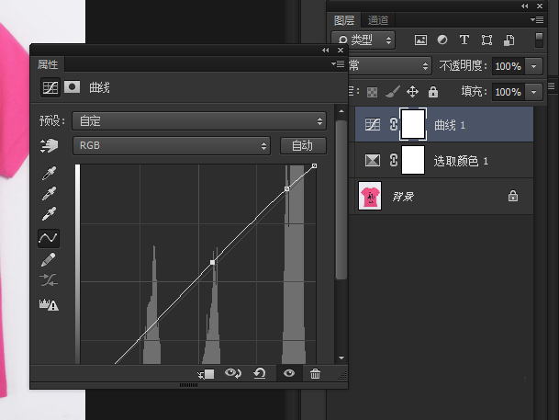
Task: Pick the white point eyedropper
Action: pos(49,215)
